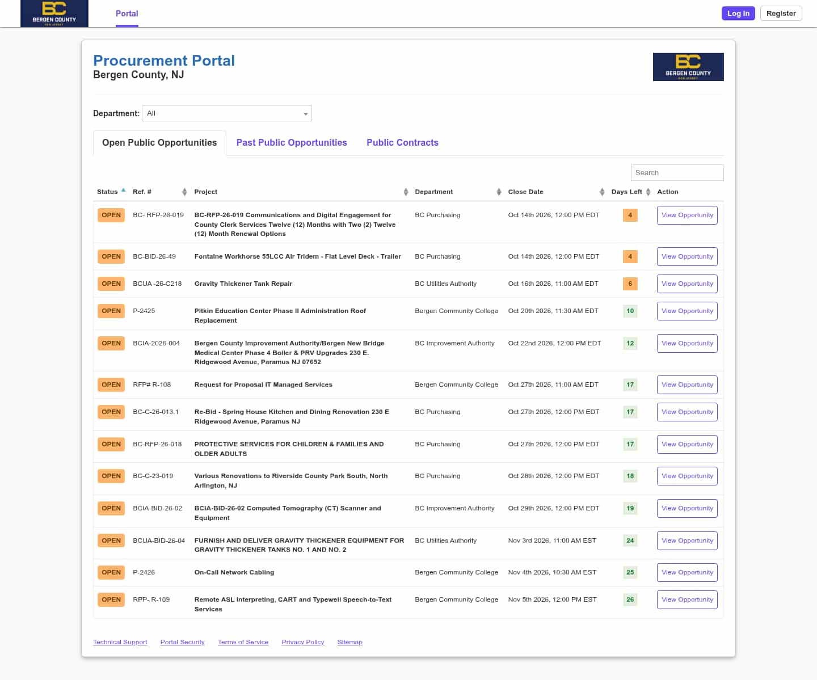View Opportunity for On-Call Network Cabling
The width and height of the screenshot is (817, 680).
tap(687, 573)
